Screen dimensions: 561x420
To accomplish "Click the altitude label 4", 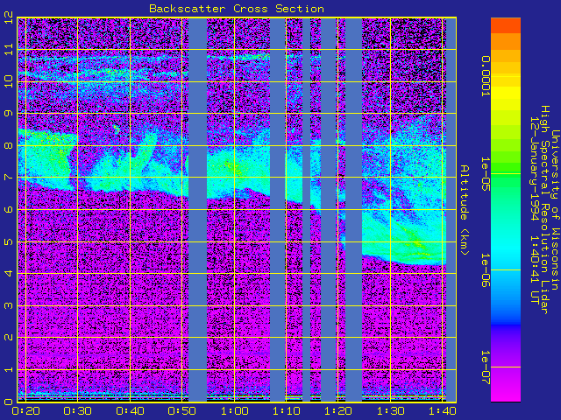I will pyautogui.click(x=9, y=273).
